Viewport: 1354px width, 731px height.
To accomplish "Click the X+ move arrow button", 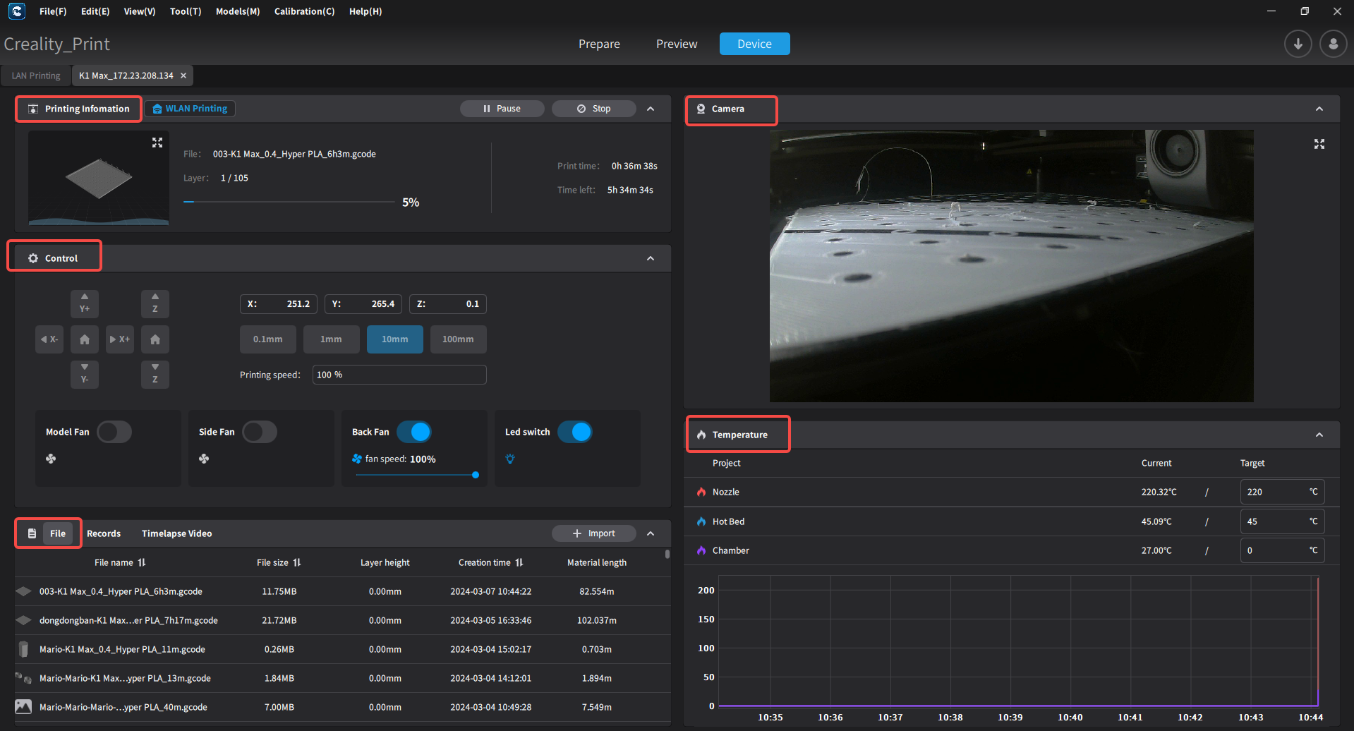I will 120,339.
